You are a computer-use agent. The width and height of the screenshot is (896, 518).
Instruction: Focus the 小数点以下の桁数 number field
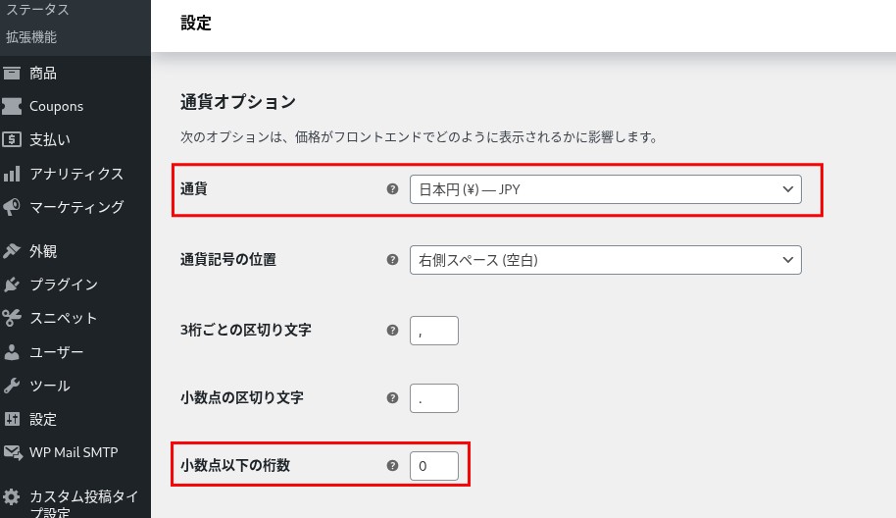click(433, 466)
